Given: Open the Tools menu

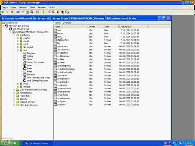Looking at the screenshot, I should tap(32, 7).
